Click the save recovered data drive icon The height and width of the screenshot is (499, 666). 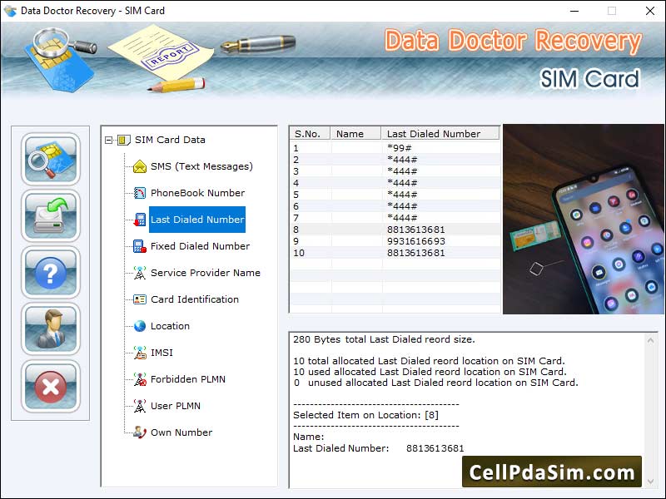point(51,215)
